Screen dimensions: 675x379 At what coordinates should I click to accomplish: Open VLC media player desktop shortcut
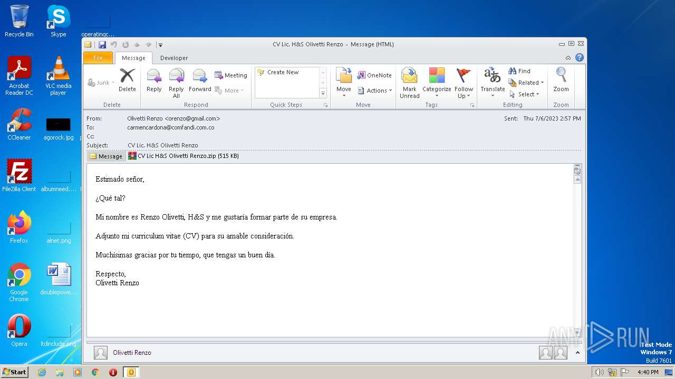click(x=58, y=76)
